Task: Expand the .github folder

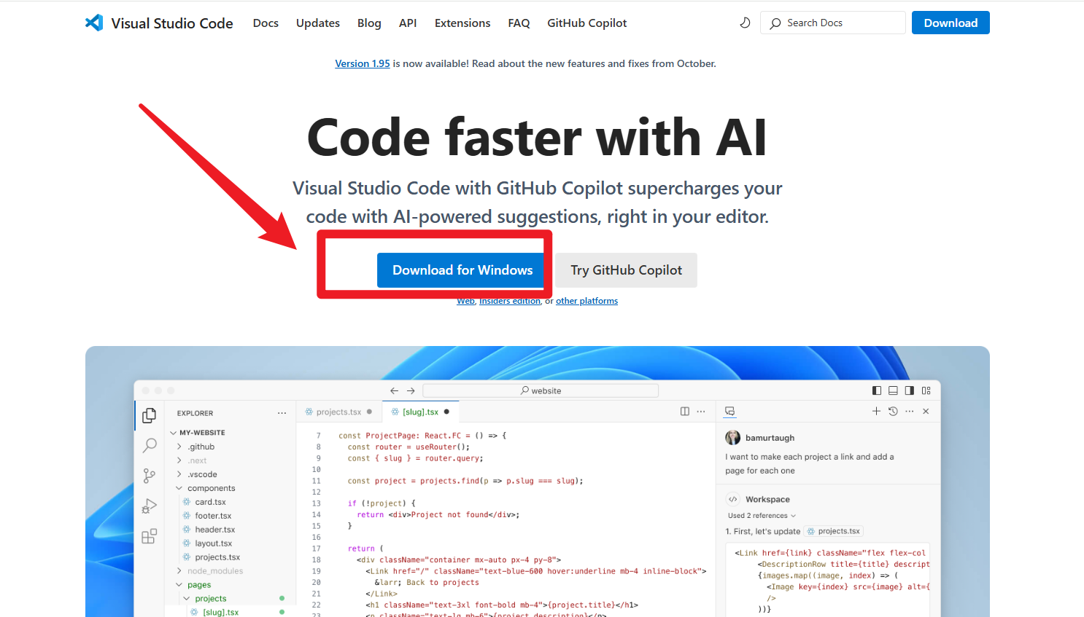Action: tap(179, 447)
